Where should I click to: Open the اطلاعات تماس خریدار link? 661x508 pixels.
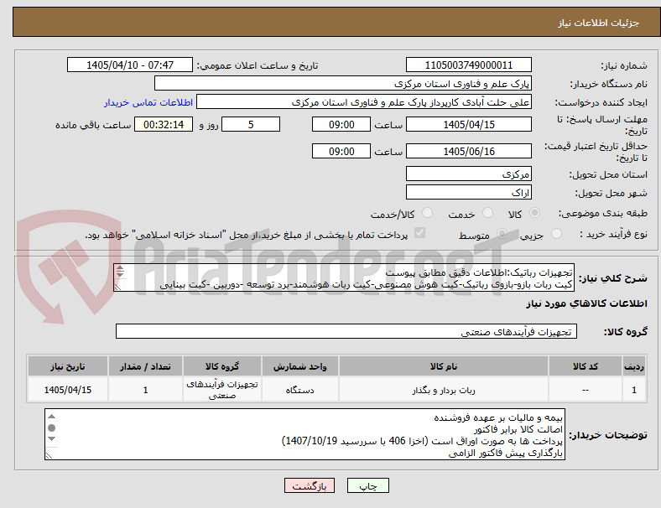pyautogui.click(x=148, y=102)
